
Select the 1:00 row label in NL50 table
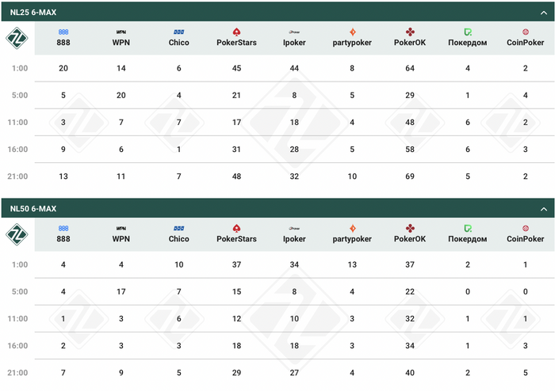tap(21, 264)
